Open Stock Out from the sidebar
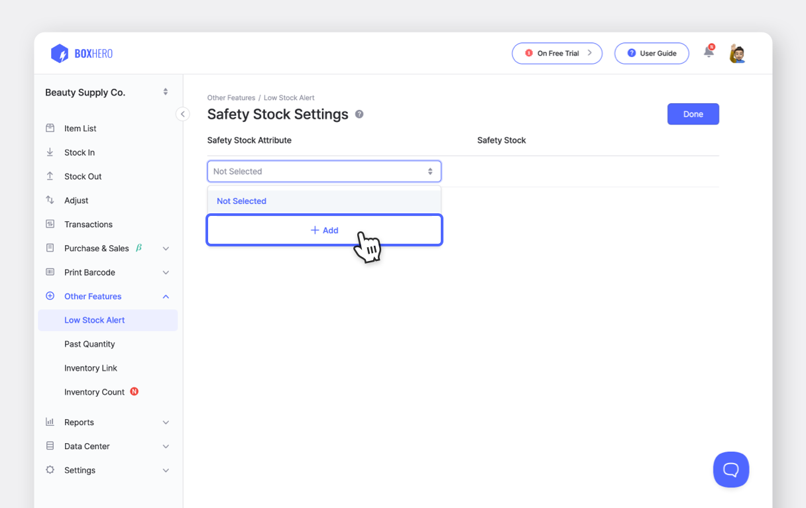 click(x=50, y=176)
